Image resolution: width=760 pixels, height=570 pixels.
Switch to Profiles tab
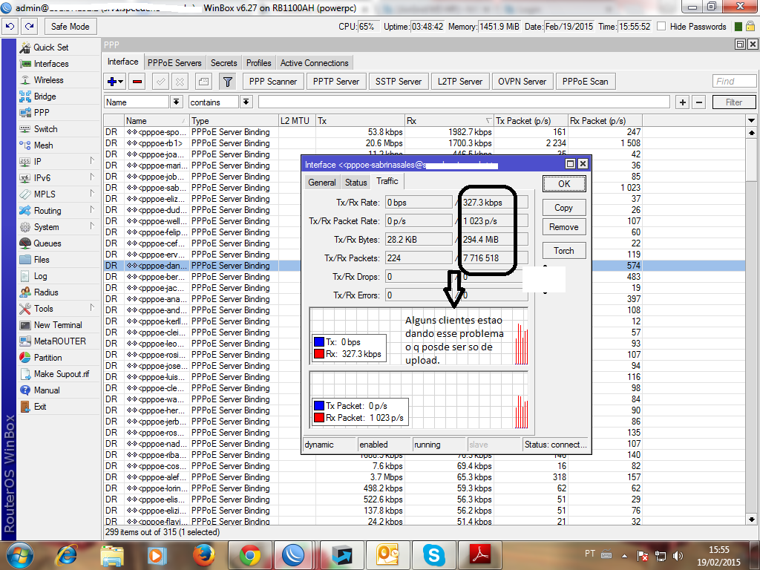click(x=259, y=63)
